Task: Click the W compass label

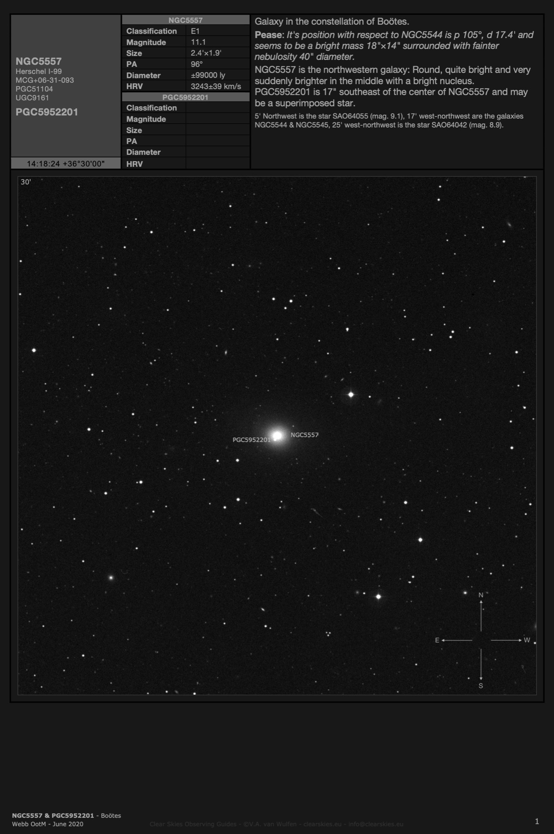Action: click(x=527, y=640)
